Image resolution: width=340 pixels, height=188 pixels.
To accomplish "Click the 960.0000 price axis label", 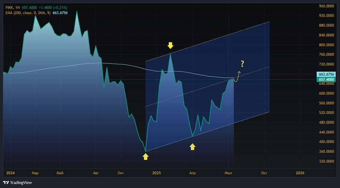I will pyautogui.click(x=326, y=6).
